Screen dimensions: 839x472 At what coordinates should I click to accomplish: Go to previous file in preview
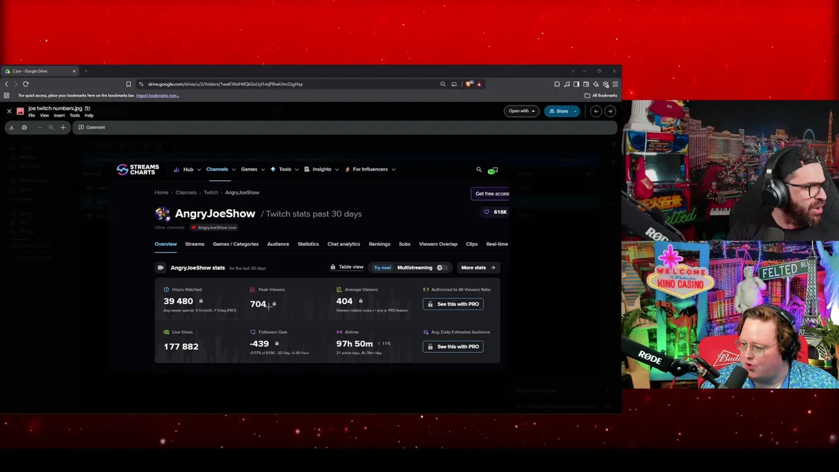596,111
